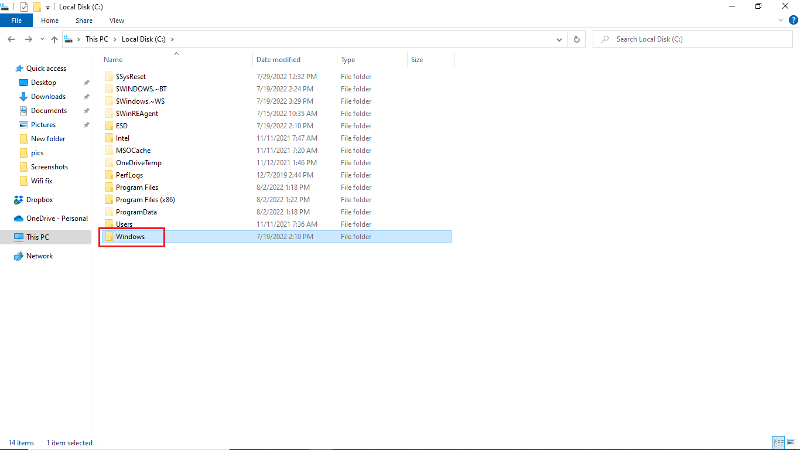Click the 11/12/2021 1:46 PM date cell
This screenshot has height=450, width=800.
287,163
